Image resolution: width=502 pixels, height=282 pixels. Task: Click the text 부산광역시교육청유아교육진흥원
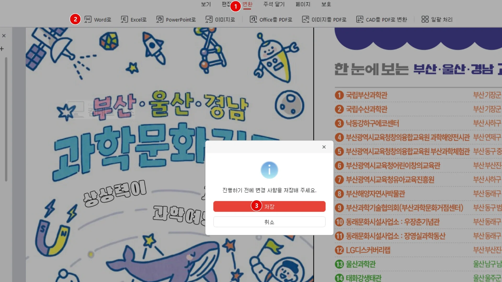tap(390, 180)
